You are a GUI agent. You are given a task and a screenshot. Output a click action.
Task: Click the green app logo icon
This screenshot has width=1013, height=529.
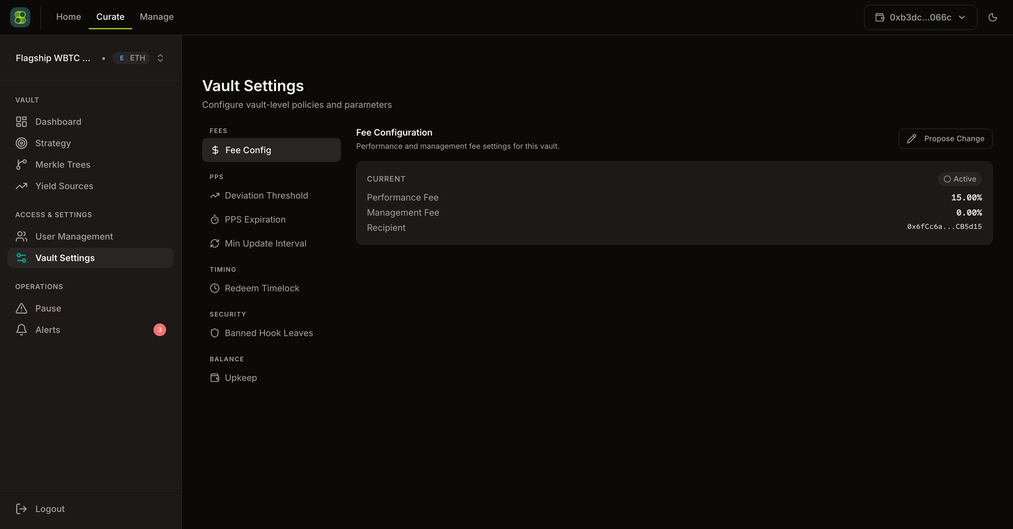click(x=20, y=17)
